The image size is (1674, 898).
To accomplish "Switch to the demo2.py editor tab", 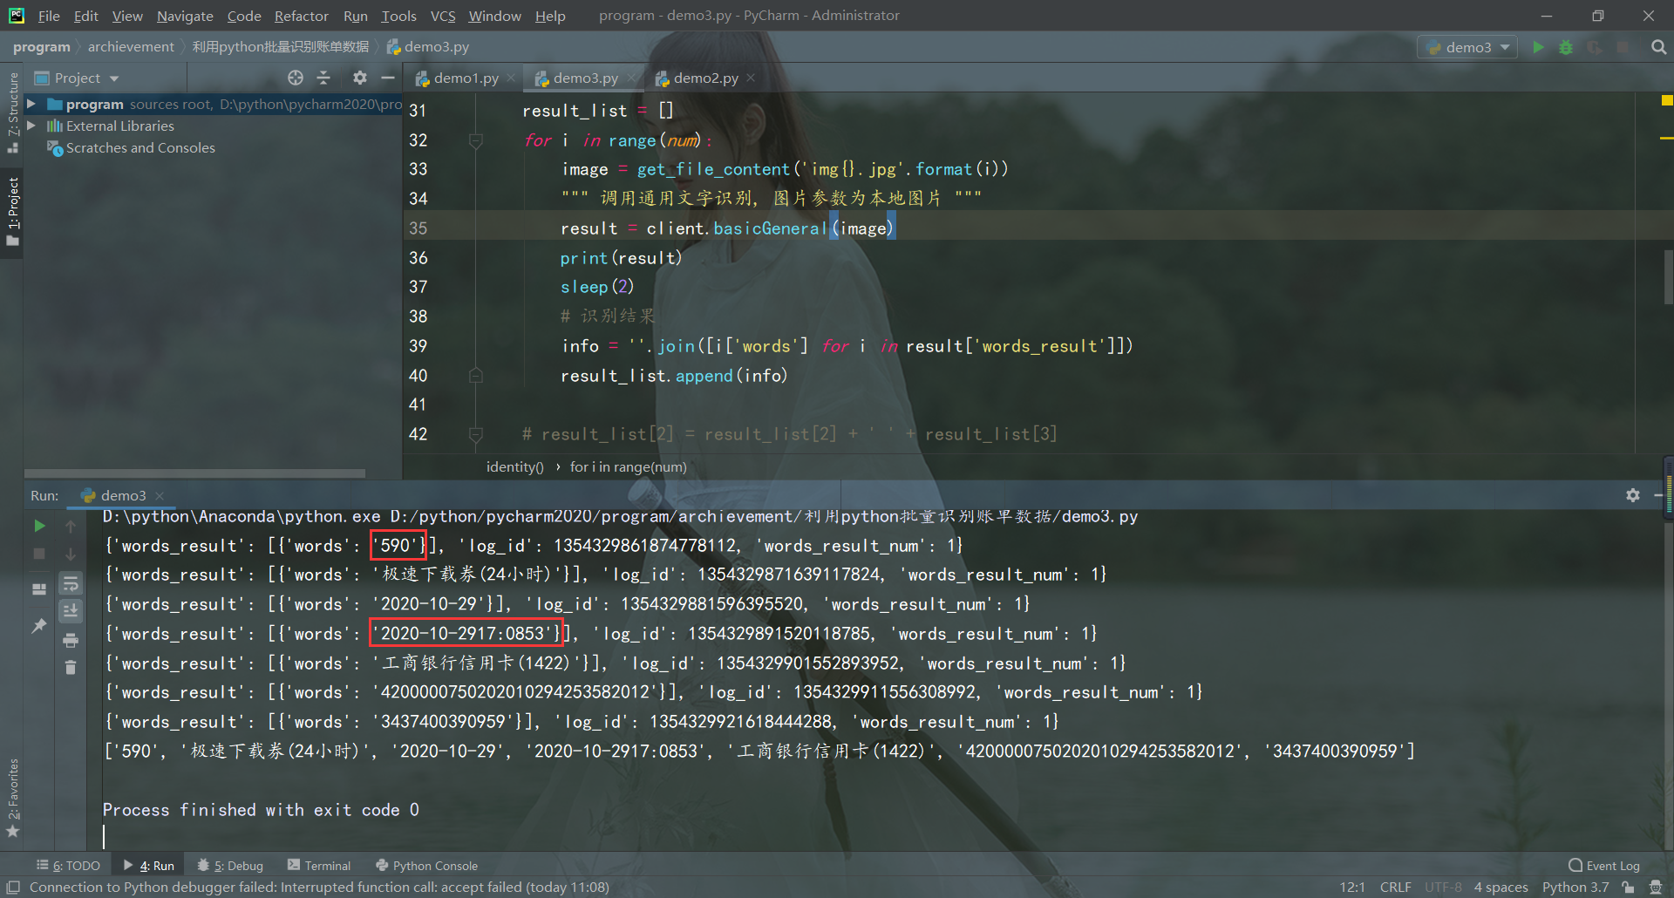I will click(x=704, y=78).
